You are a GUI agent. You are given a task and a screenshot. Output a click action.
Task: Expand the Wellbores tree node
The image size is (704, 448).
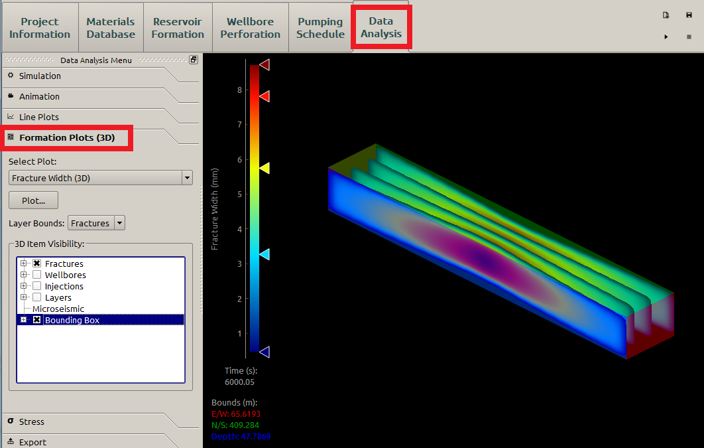point(23,275)
